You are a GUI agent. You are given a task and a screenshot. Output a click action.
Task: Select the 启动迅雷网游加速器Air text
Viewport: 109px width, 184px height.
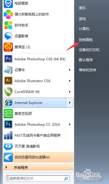point(32,157)
